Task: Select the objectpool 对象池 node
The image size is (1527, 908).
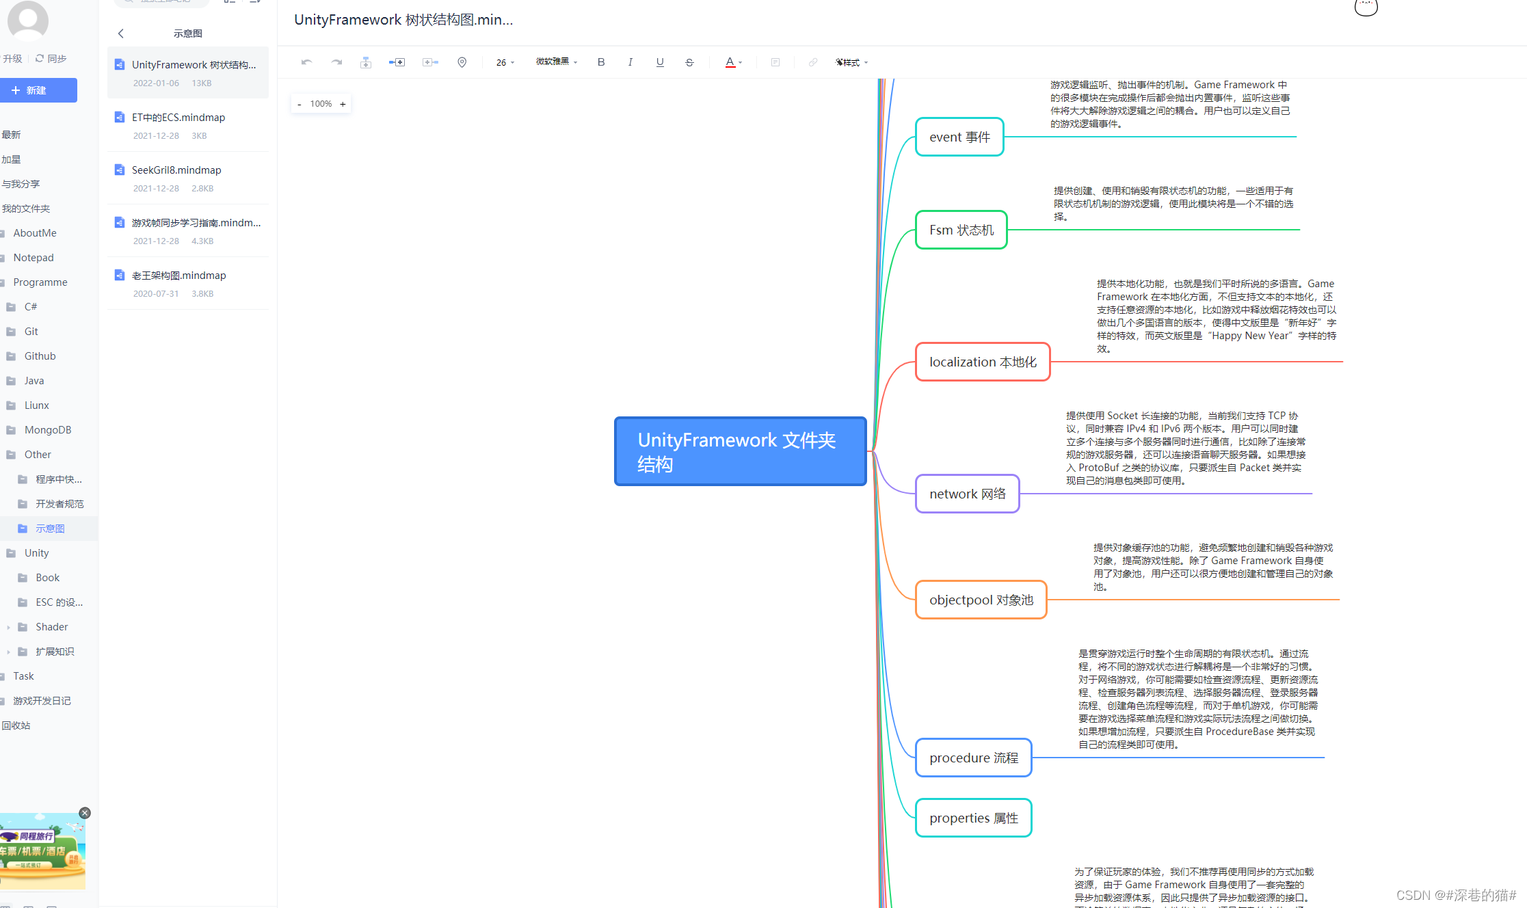Action: [981, 600]
